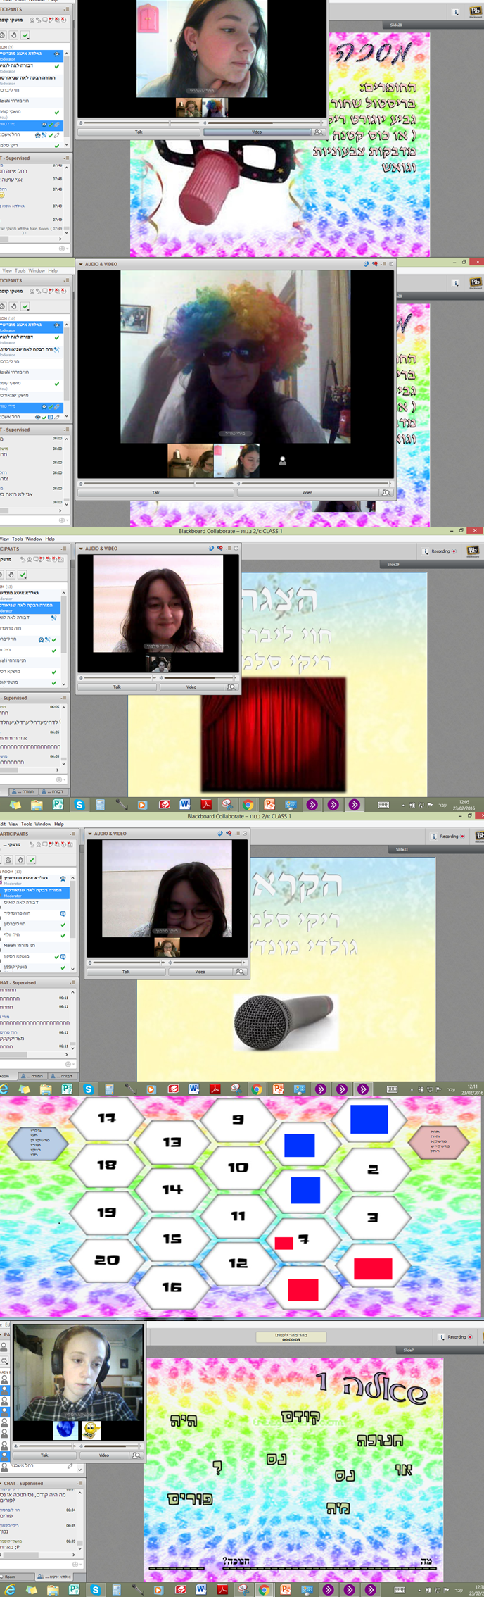Screen dimensions: 484x1597
Task: Open View menu in the microphone-slide window
Action: (x=13, y=824)
